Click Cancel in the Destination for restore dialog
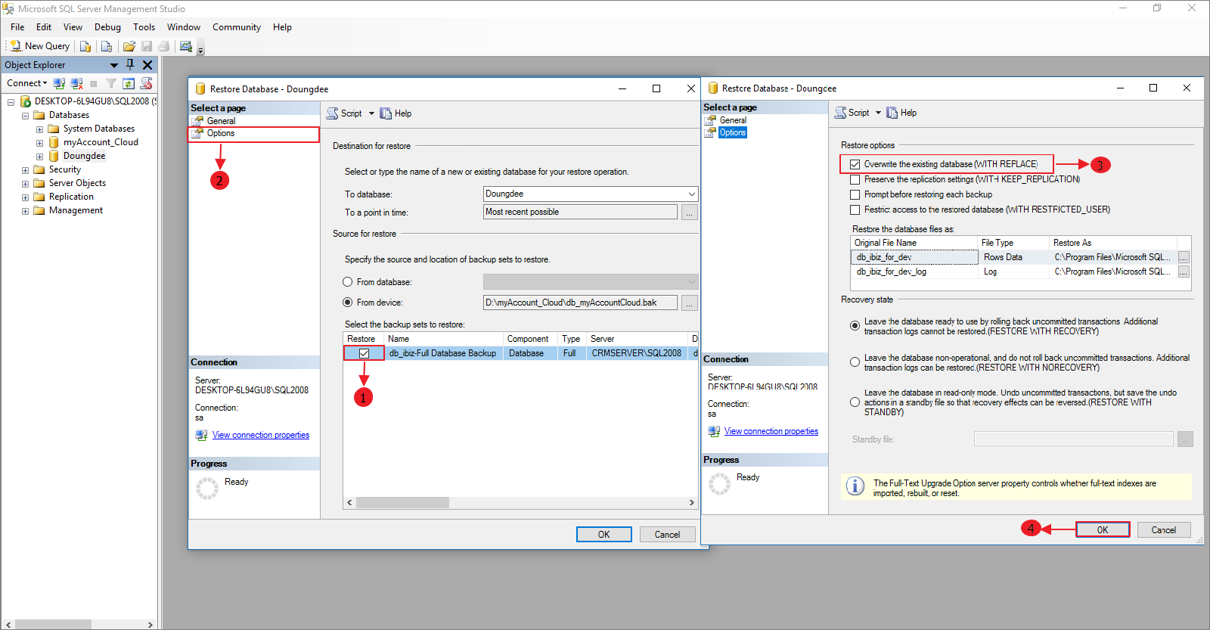1210x630 pixels. click(x=667, y=535)
